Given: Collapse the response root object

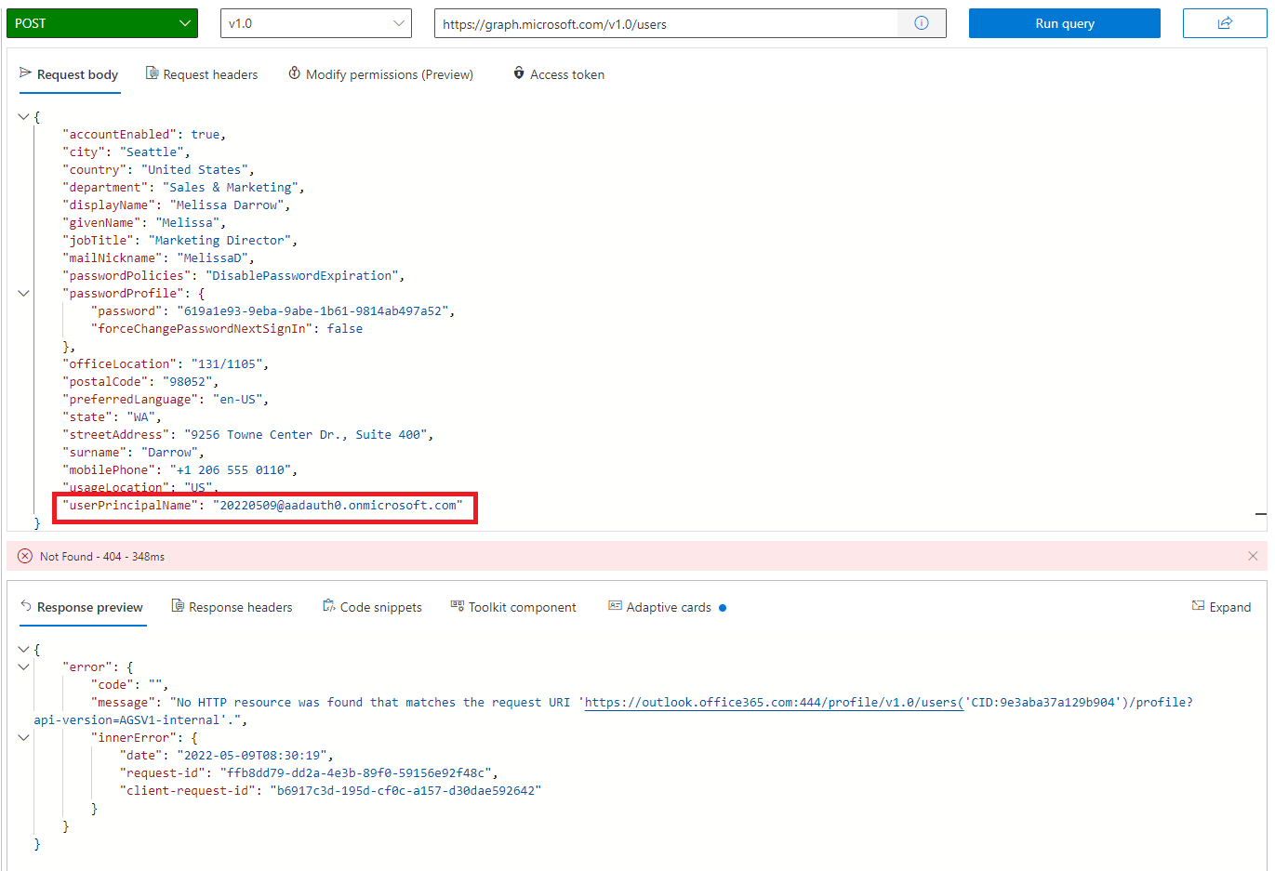Looking at the screenshot, I should (23, 649).
